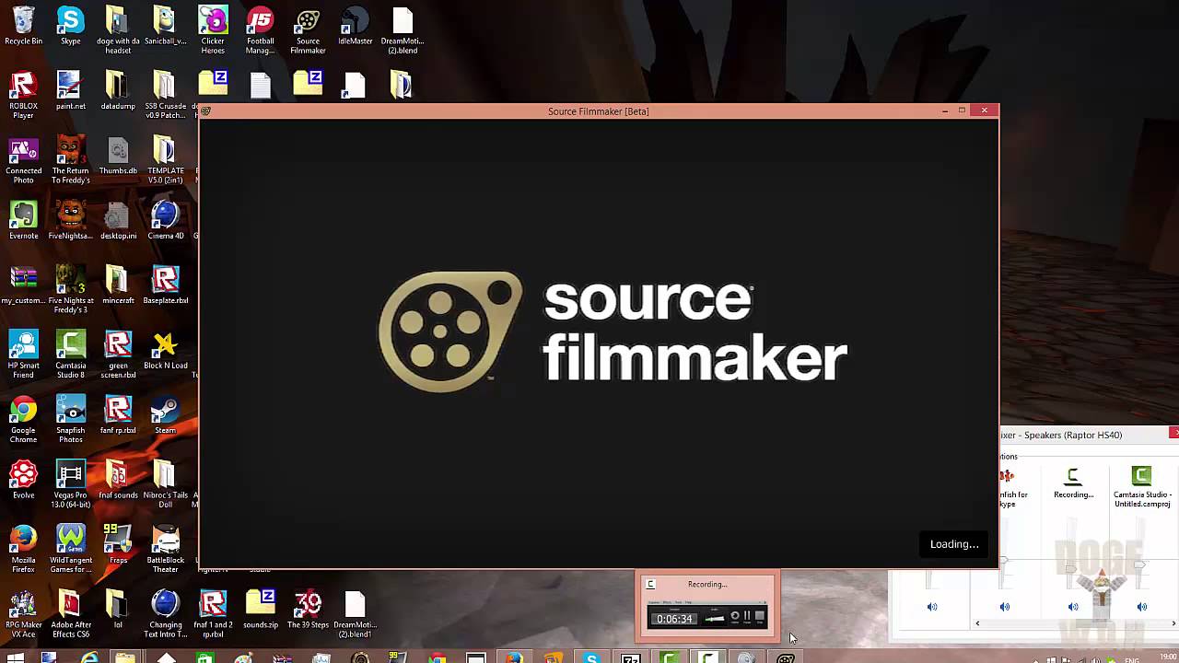Viewport: 1179px width, 663px height.
Task: Launch RPG Maker VX Ace shortcut
Action: tap(23, 614)
